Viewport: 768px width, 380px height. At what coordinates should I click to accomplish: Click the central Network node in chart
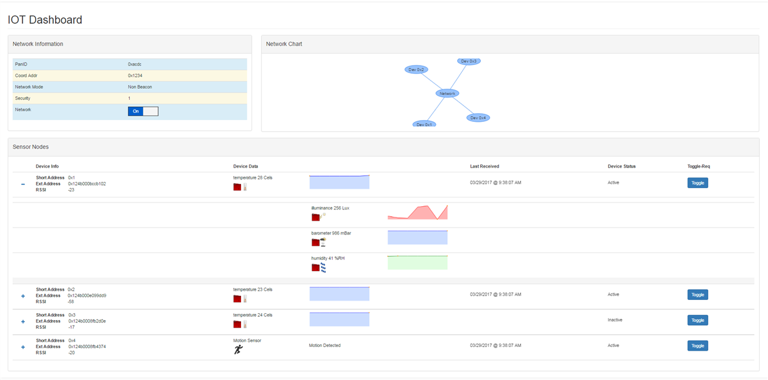447,93
